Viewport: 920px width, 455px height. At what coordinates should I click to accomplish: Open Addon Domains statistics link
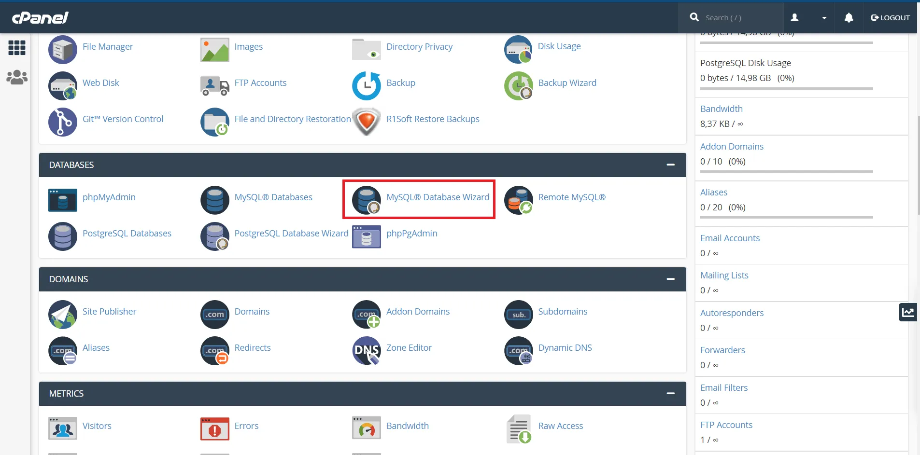pyautogui.click(x=732, y=147)
